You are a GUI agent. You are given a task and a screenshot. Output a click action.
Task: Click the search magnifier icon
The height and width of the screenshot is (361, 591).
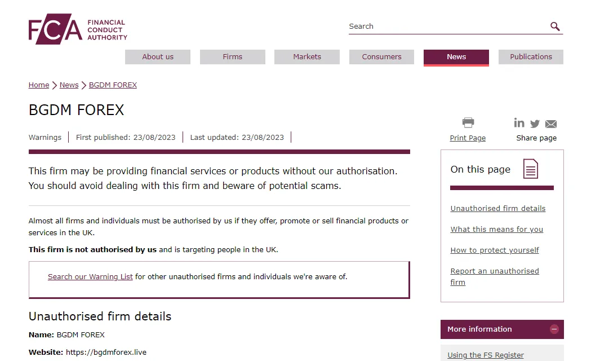click(555, 27)
